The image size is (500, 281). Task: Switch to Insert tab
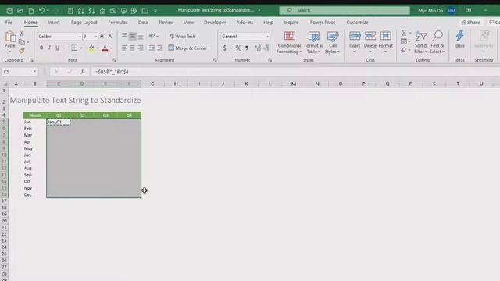point(54,23)
